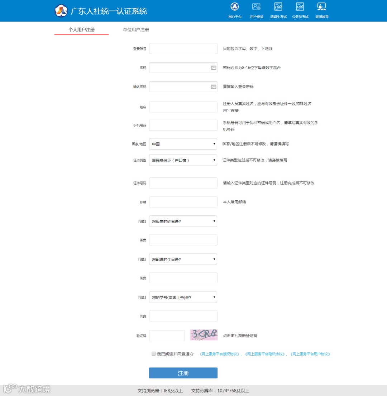Open 网上服务平台授权协议 link
387x396 pixels.
[219, 354]
